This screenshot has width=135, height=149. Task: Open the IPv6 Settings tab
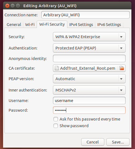click(x=109, y=25)
